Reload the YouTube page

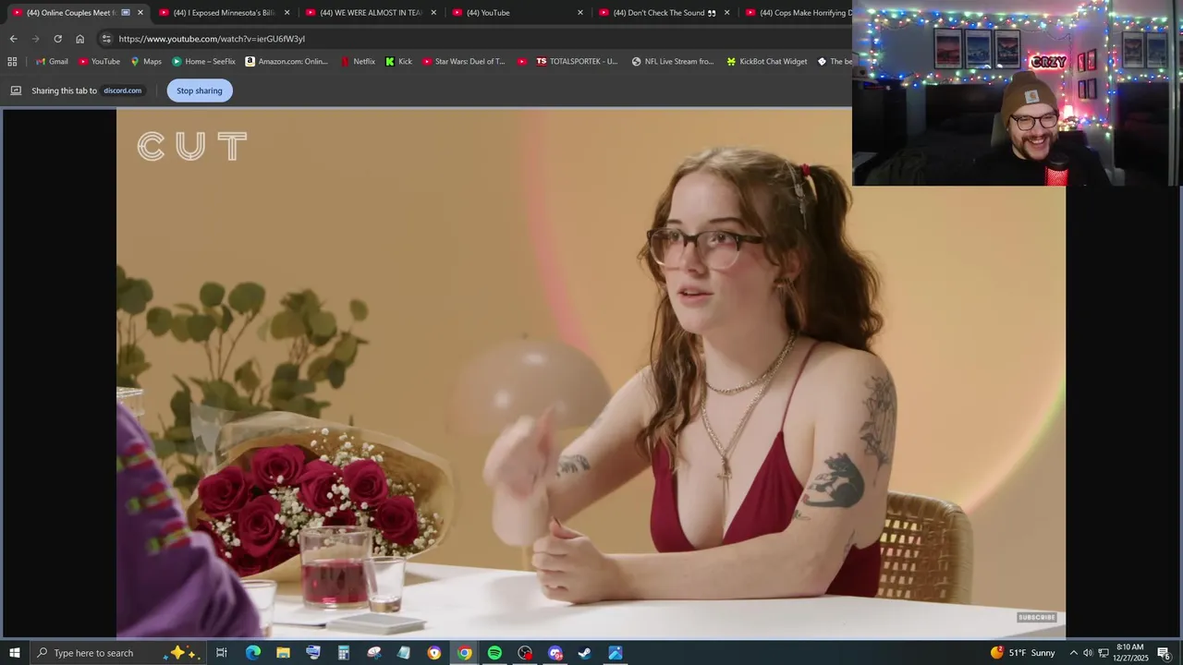(57, 39)
